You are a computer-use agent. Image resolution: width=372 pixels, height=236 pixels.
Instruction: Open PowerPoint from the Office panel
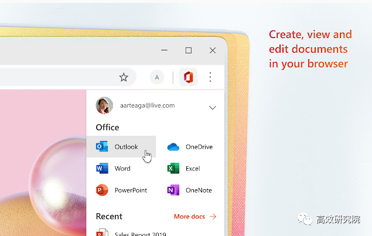coord(121,190)
